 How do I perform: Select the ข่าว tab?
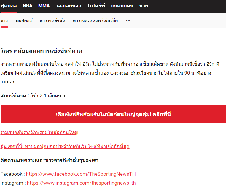click(x=4, y=20)
